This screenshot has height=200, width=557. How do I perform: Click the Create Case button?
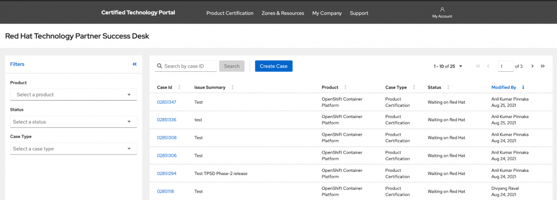click(273, 66)
